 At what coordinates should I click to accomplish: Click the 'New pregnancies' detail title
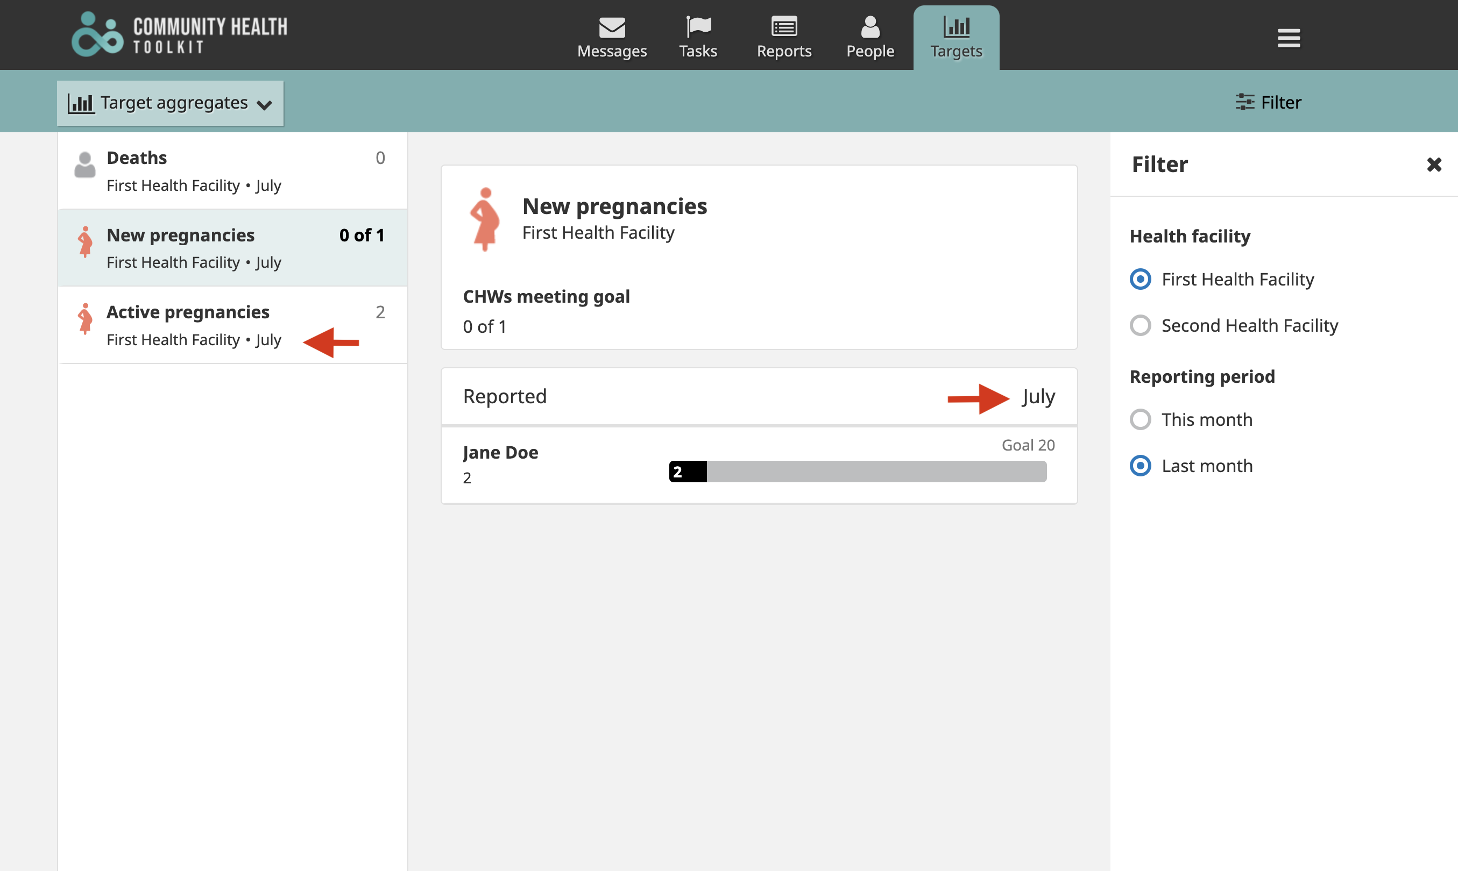tap(614, 206)
